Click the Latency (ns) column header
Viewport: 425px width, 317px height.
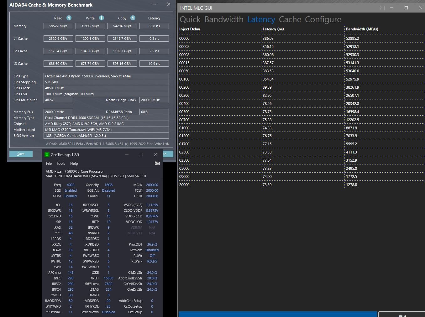pyautogui.click(x=273, y=29)
